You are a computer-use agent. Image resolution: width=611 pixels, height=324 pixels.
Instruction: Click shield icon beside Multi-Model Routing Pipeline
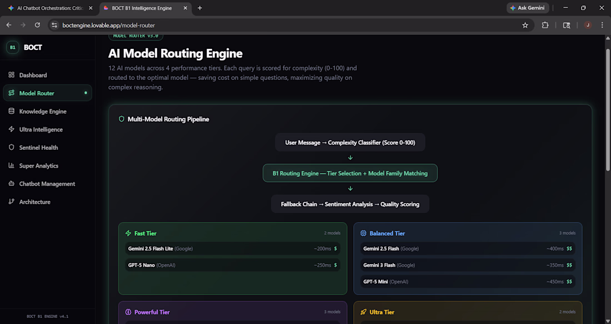click(x=121, y=119)
